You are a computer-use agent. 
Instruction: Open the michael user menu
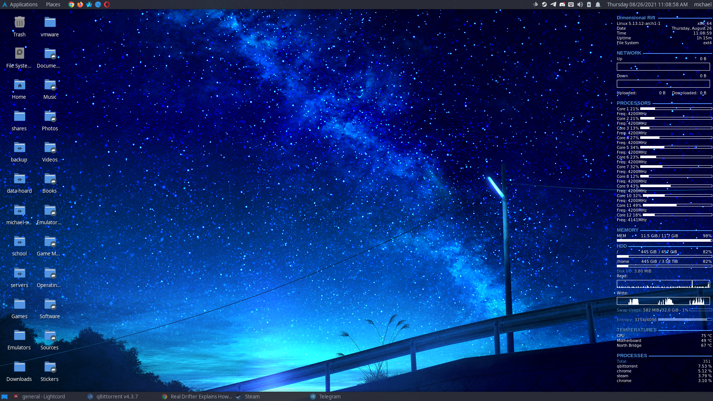[x=703, y=4]
